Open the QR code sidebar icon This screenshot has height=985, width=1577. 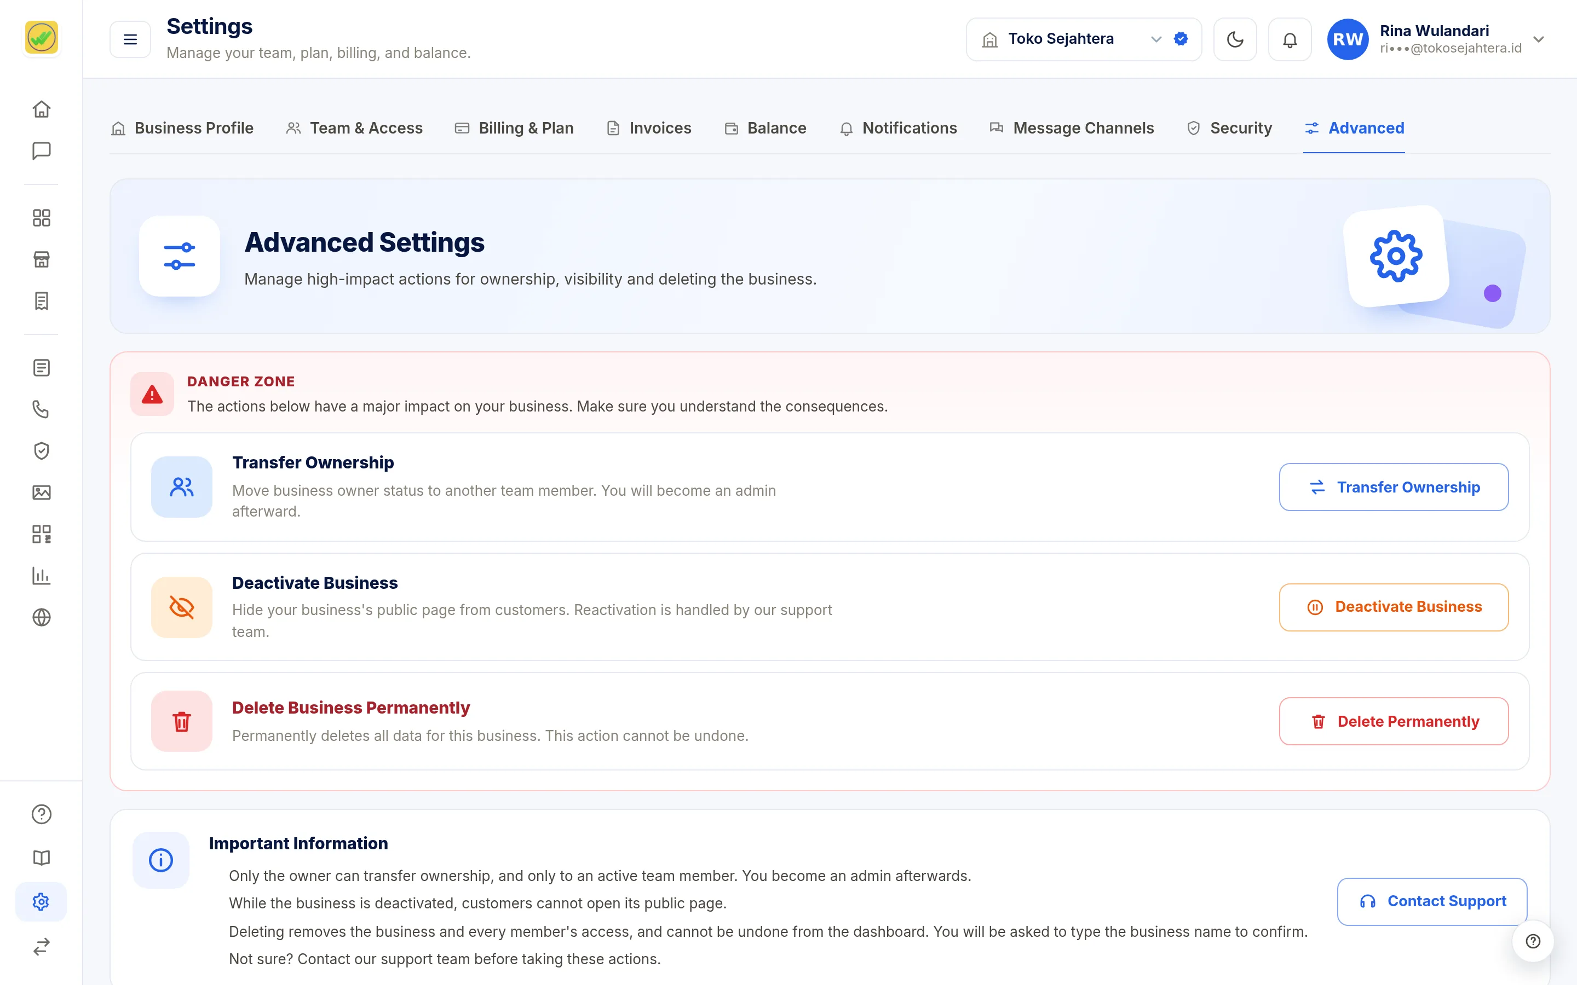tap(41, 534)
